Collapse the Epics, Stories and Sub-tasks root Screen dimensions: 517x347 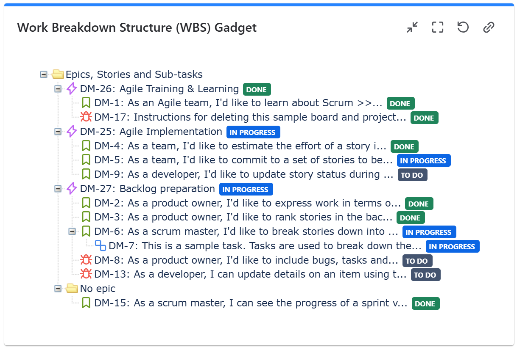(x=43, y=74)
